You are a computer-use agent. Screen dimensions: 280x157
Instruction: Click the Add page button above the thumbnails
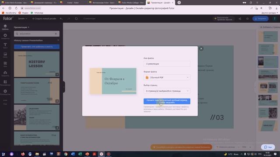point(269,27)
